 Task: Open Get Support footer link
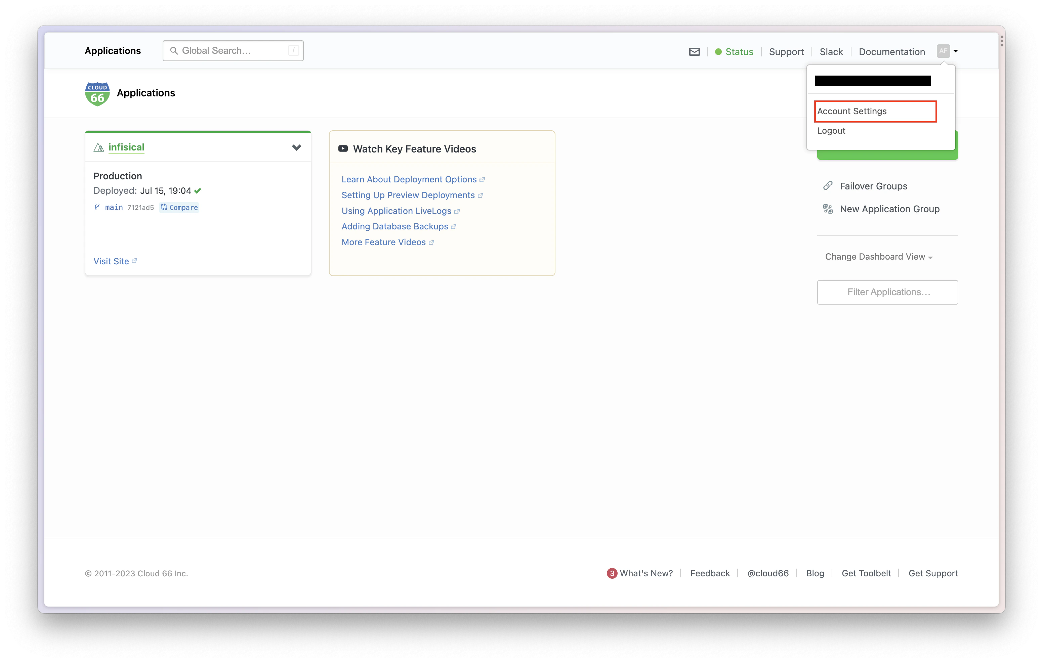click(933, 573)
